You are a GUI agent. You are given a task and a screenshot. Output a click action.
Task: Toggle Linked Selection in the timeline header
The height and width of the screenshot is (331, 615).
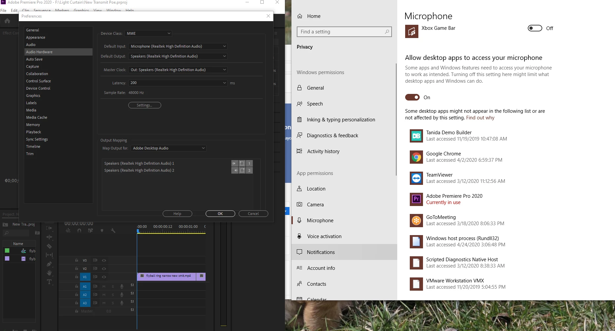pos(90,230)
